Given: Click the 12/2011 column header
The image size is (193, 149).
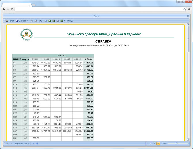Looking at the screenshot, I should pos(56,59).
